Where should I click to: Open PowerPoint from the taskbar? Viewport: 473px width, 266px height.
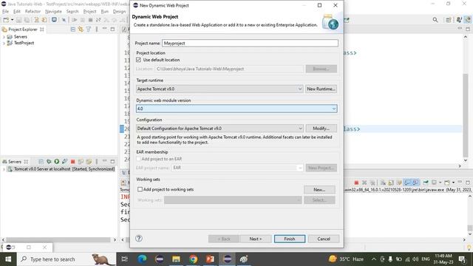(x=210, y=259)
